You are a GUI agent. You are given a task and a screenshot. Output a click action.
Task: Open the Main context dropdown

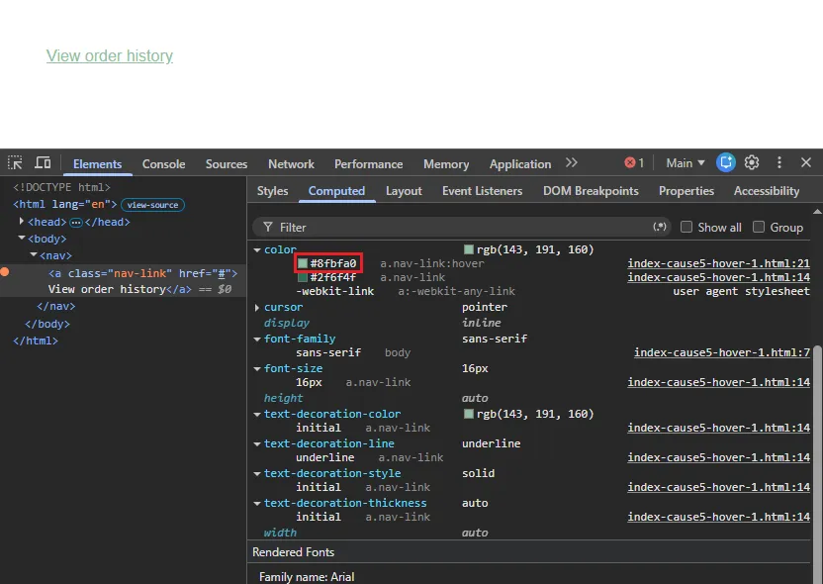pos(685,163)
